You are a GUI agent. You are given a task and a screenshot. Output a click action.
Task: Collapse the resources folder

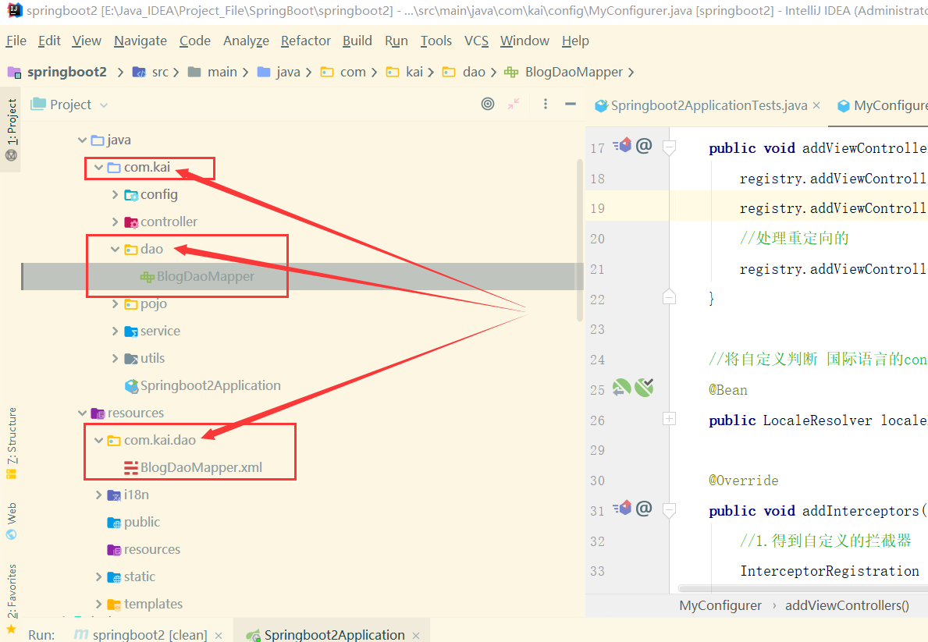(x=82, y=413)
